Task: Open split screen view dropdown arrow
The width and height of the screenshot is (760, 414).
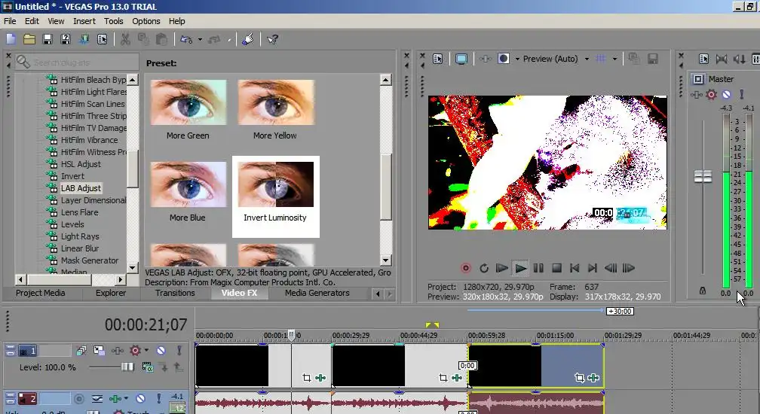Action: click(x=517, y=59)
